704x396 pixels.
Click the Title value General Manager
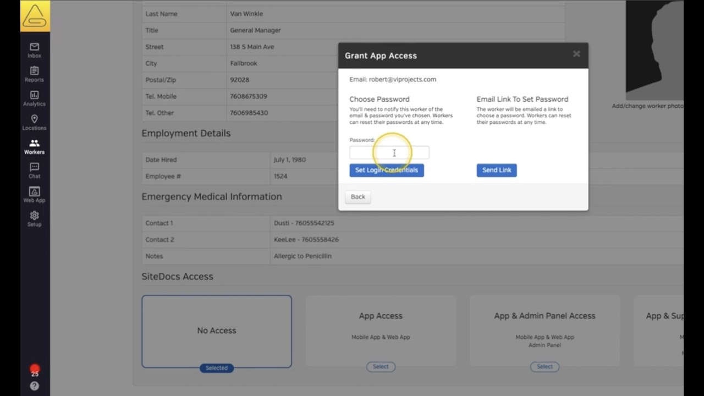pyautogui.click(x=255, y=30)
